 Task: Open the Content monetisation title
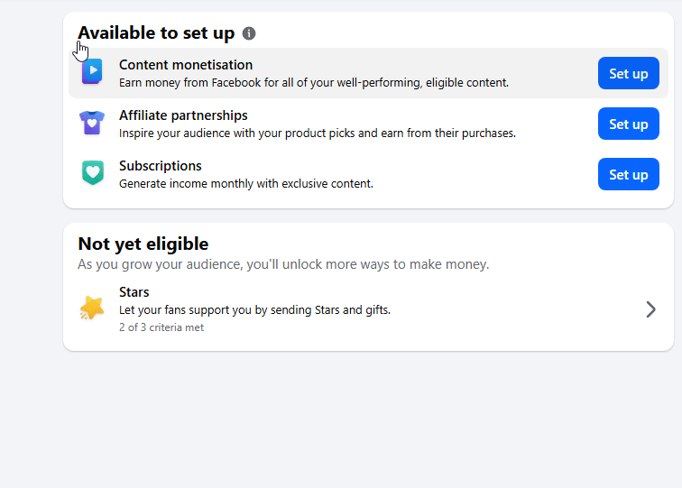pos(186,65)
